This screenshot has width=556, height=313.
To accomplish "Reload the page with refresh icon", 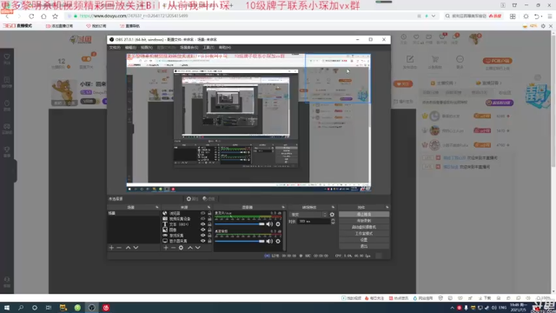I will [31, 17].
